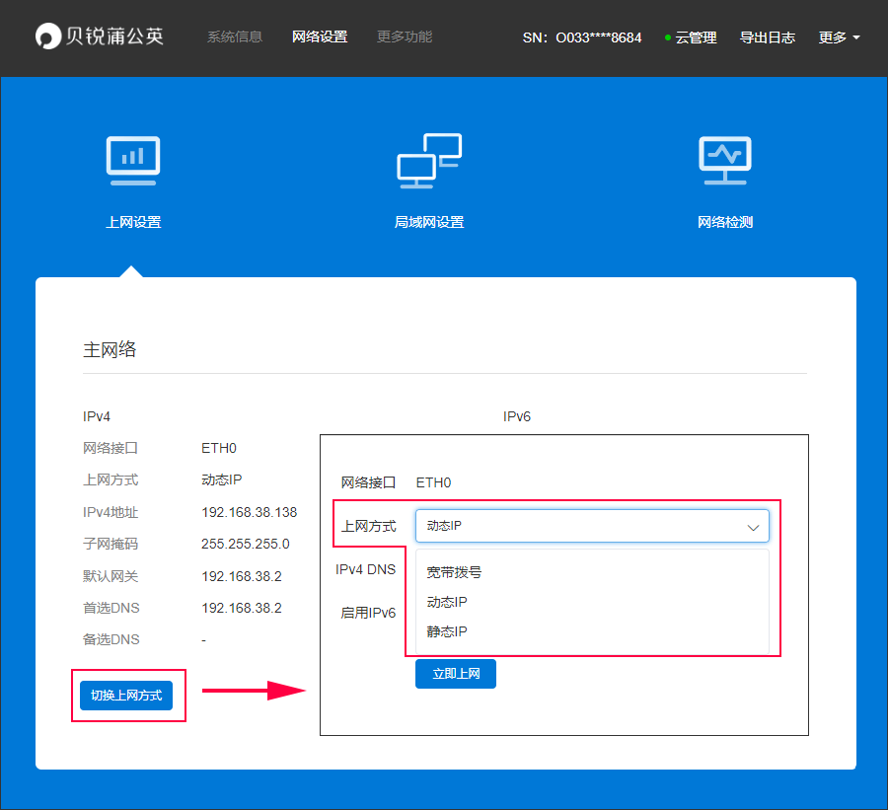888x810 pixels.
Task: Switch to the IPv6 tab
Action: [x=517, y=416]
